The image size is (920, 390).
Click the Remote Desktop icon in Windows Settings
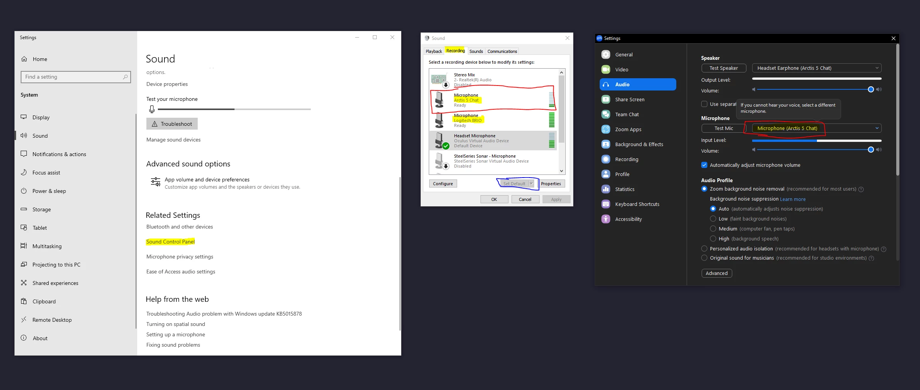[x=24, y=319]
